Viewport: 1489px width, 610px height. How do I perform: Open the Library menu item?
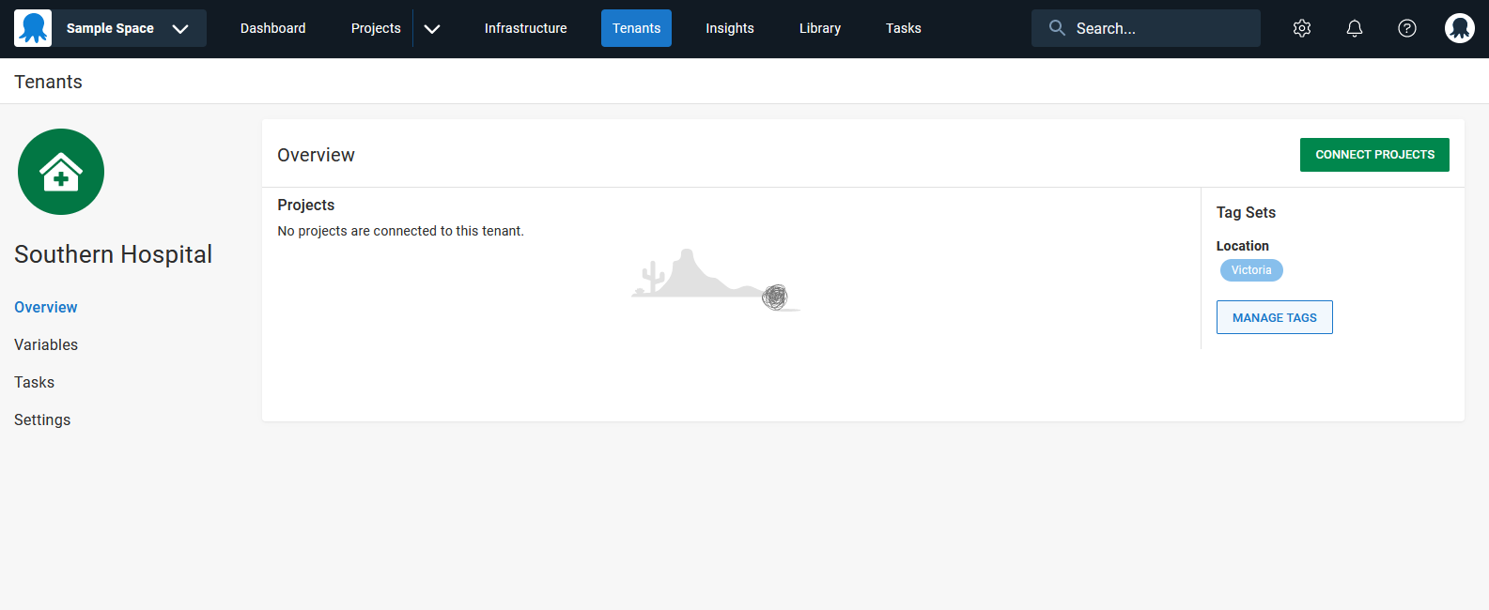pyautogui.click(x=819, y=28)
